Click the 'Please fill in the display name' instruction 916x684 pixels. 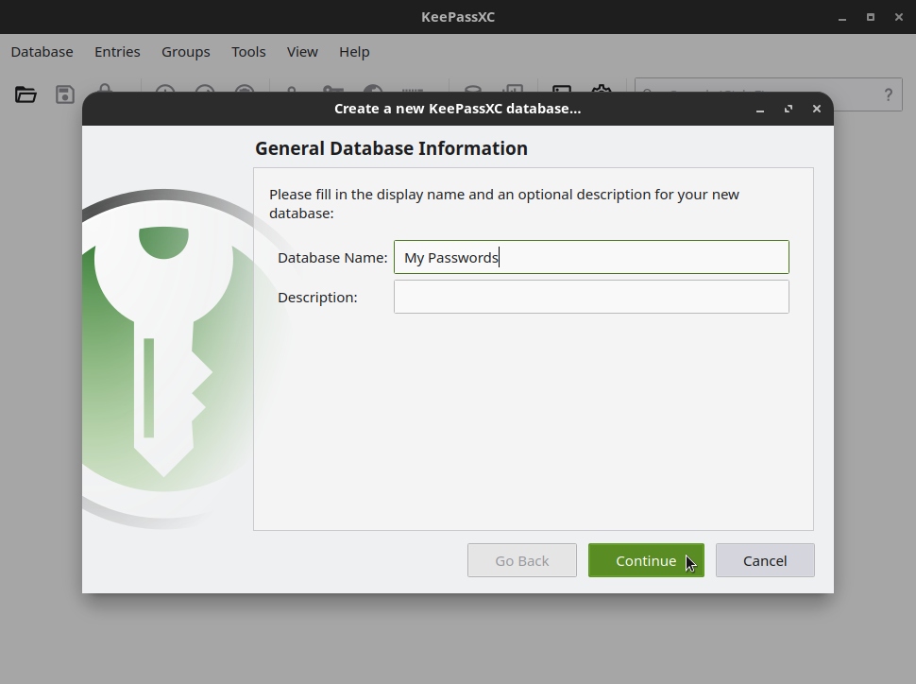[x=504, y=203]
